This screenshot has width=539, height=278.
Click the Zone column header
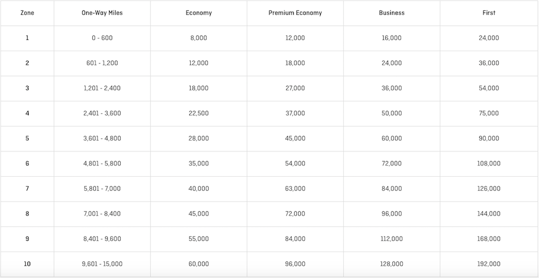pyautogui.click(x=27, y=13)
